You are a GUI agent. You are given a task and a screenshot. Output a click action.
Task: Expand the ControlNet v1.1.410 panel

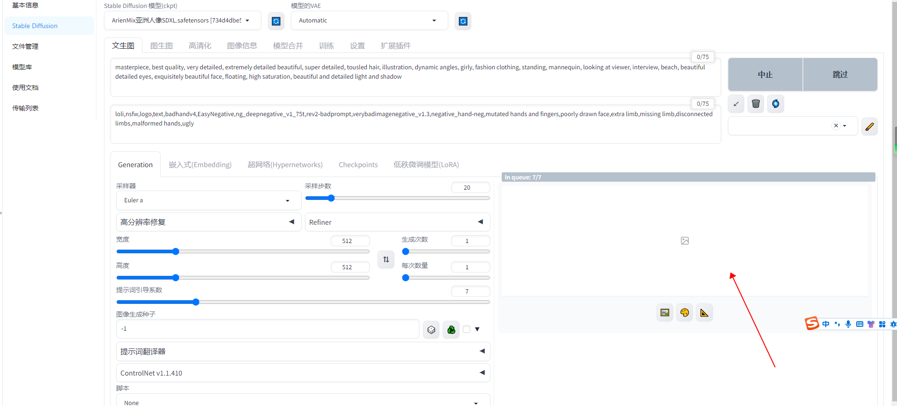pos(303,373)
